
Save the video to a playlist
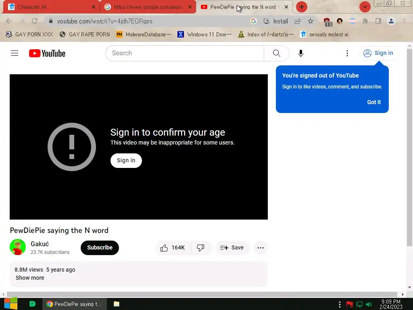click(232, 248)
